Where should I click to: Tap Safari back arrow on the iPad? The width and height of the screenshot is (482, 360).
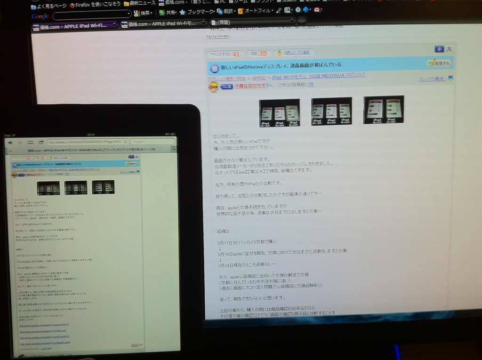[10, 143]
